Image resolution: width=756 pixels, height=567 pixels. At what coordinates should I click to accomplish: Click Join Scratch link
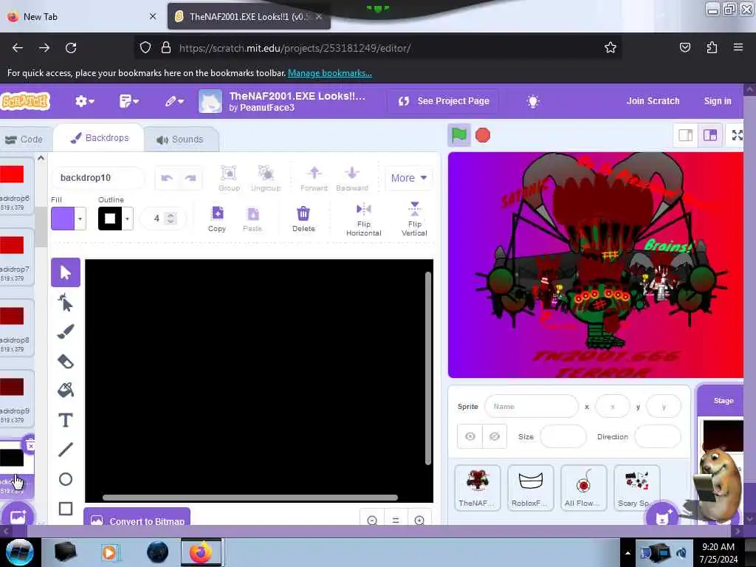(x=653, y=101)
